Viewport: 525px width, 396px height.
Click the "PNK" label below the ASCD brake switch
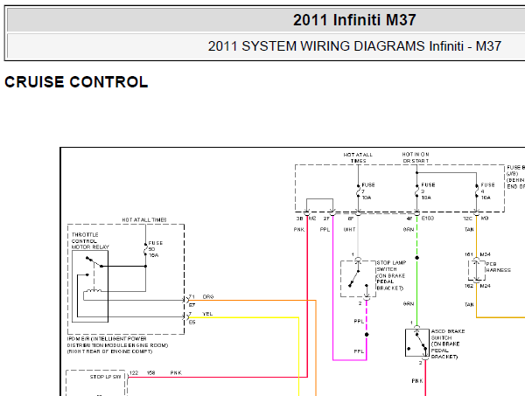coord(417,380)
